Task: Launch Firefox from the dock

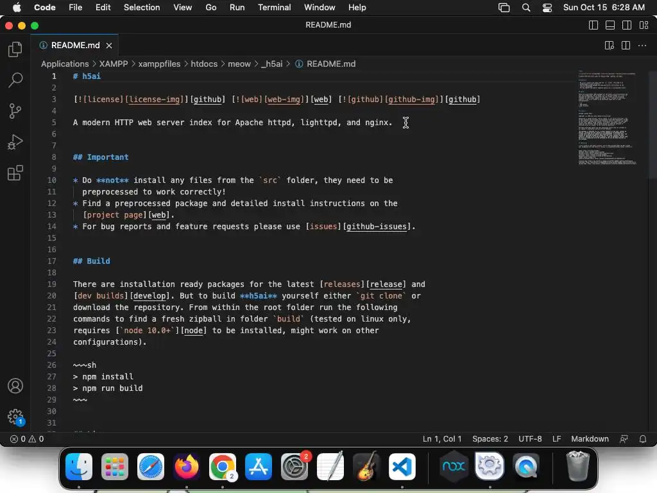Action: [x=187, y=467]
